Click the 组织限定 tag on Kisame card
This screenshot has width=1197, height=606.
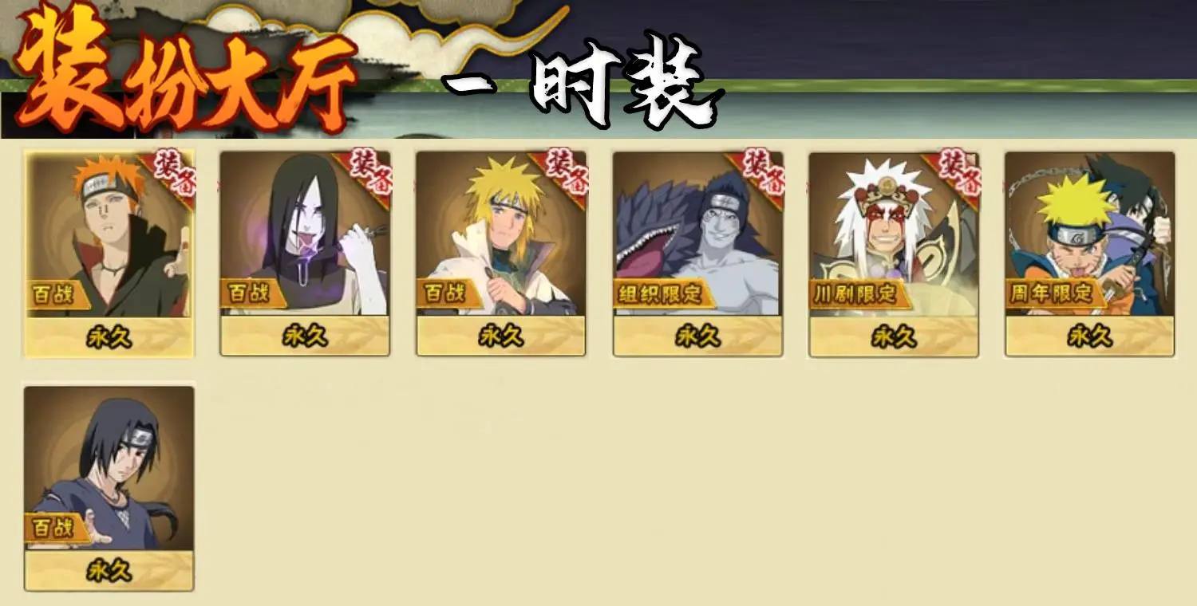click(662, 294)
